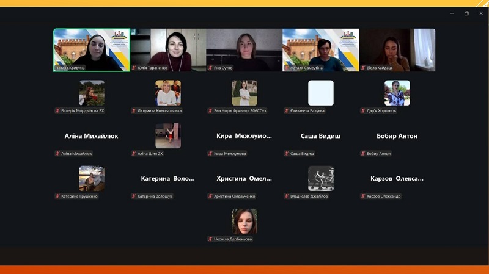
Task: Click Дар'я Хоролець profile picture
Action: click(397, 93)
